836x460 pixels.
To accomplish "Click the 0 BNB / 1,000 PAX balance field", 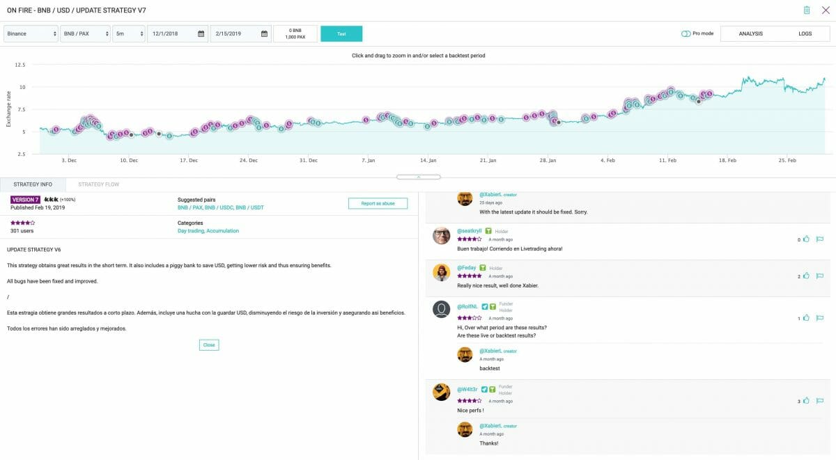I will click(x=295, y=34).
